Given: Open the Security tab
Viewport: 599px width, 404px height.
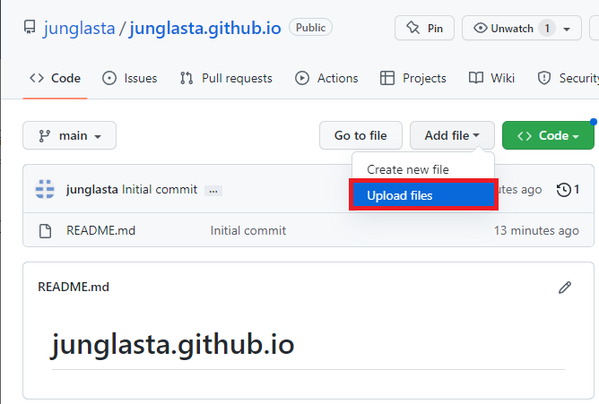Looking at the screenshot, I should click(568, 78).
